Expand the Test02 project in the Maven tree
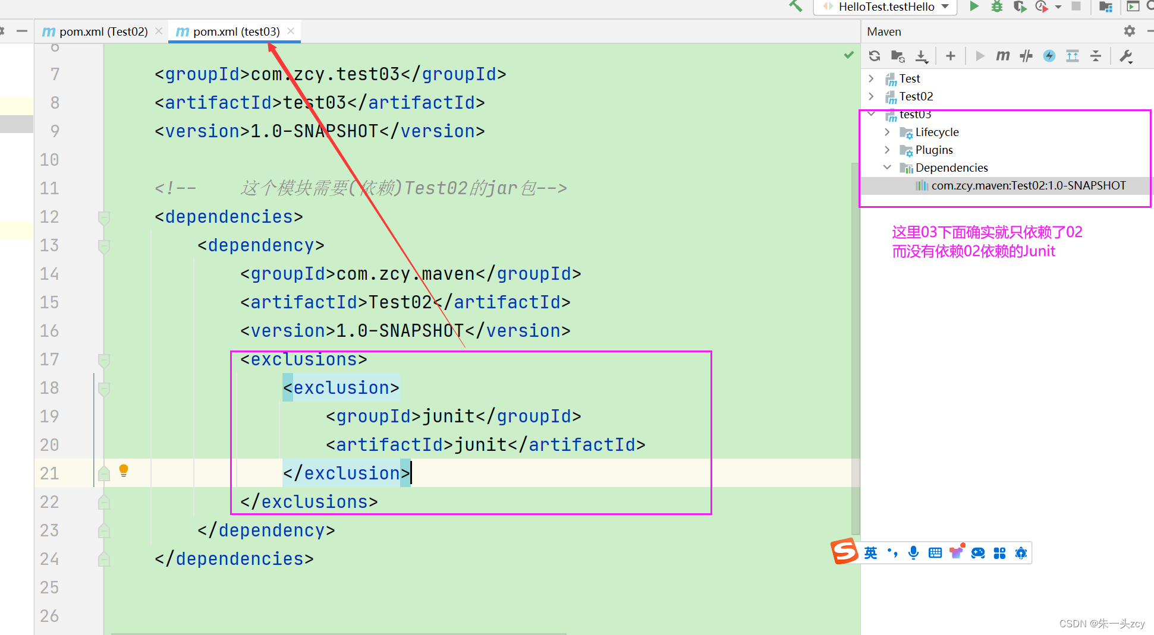 pyautogui.click(x=872, y=96)
